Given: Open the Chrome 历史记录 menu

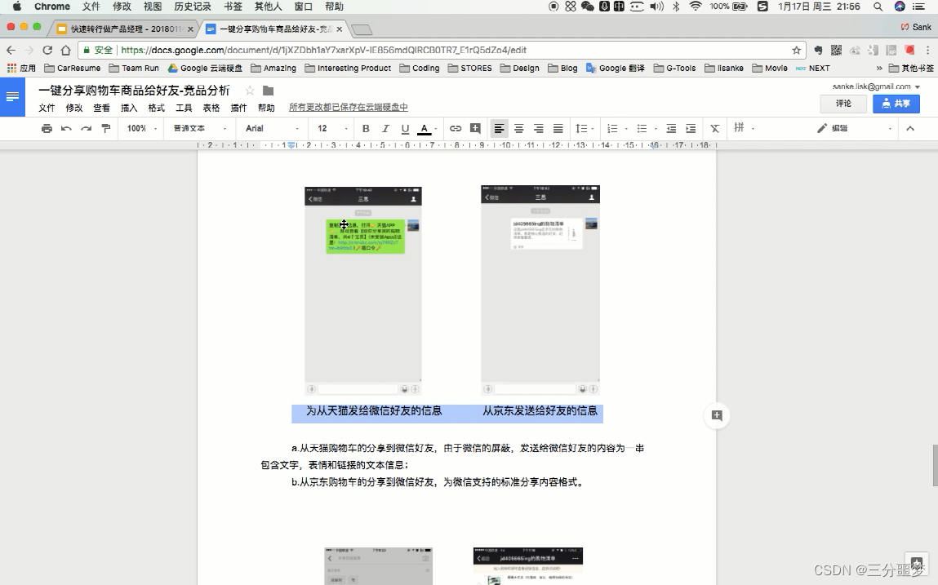Looking at the screenshot, I should (193, 7).
